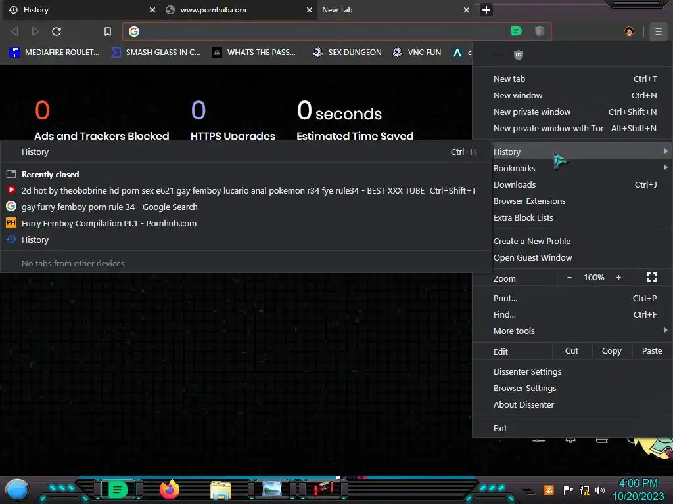Image resolution: width=673 pixels, height=504 pixels.
Task: Click the Action Center flag icon
Action: pos(568,490)
